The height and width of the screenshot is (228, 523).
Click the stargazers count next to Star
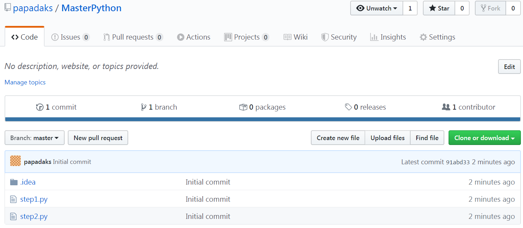click(462, 8)
